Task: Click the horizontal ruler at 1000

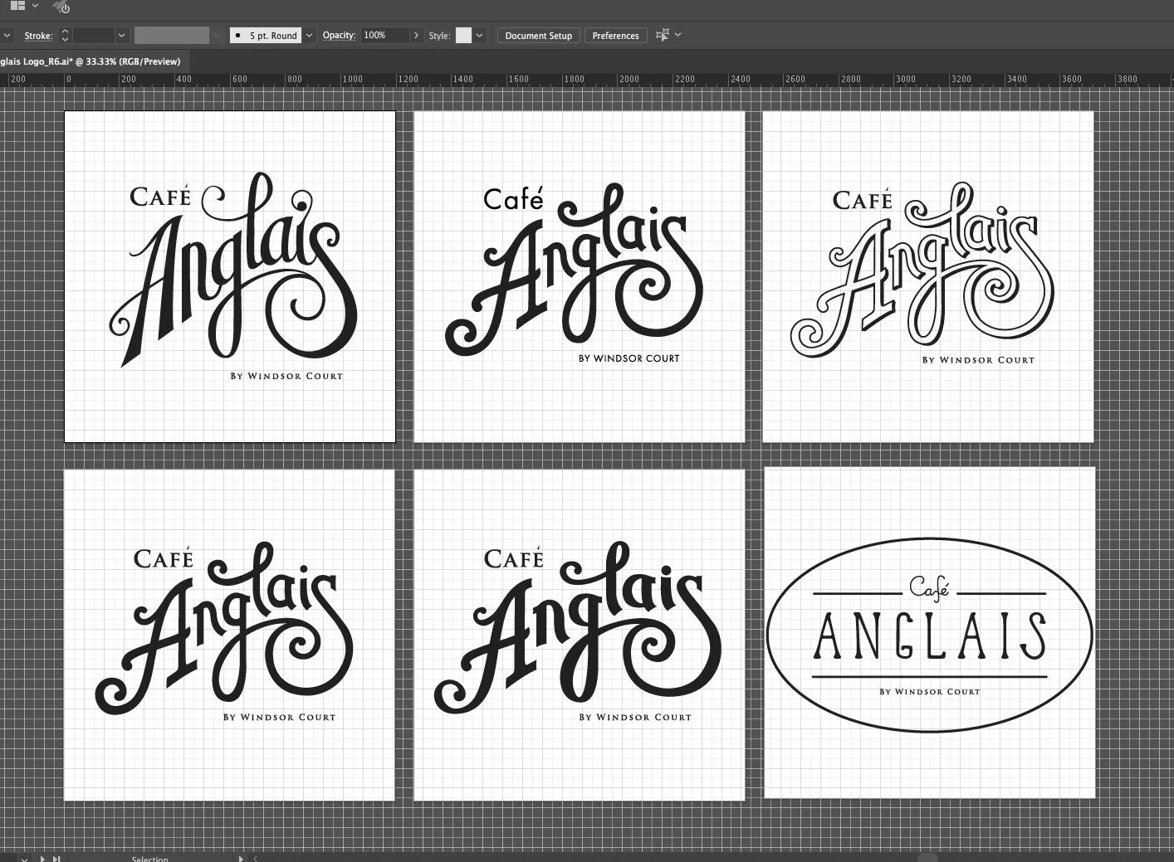Action: tap(352, 80)
